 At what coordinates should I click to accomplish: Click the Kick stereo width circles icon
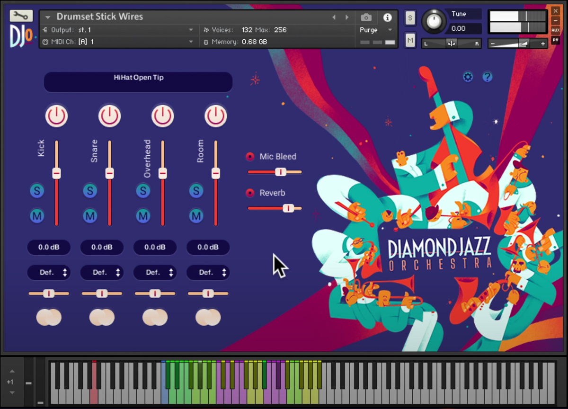click(x=49, y=317)
